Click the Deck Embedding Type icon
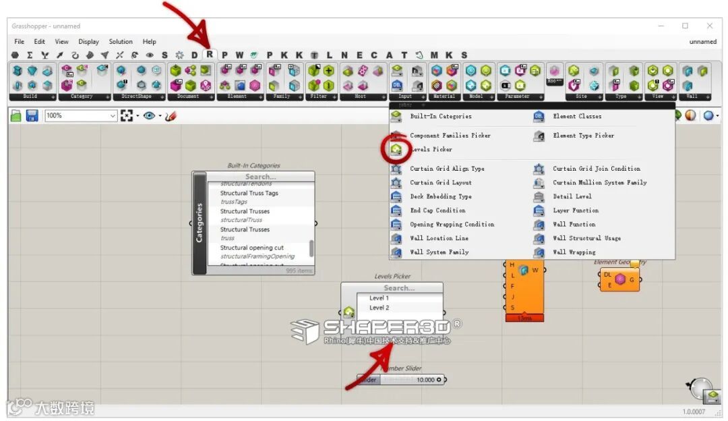 tap(396, 196)
